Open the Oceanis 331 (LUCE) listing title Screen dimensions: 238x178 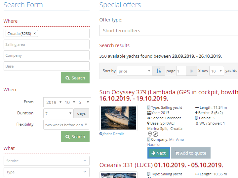(126, 165)
